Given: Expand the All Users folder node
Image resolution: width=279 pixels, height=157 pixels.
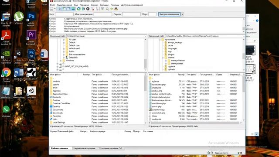Looking at the screenshot, I should click(64, 40).
